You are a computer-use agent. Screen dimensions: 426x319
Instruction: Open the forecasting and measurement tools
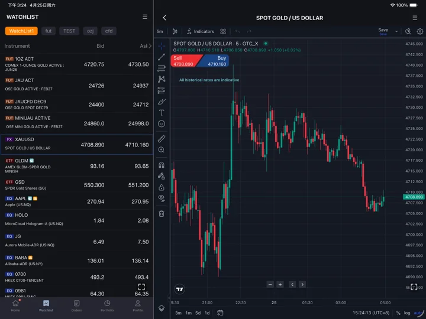point(162,90)
